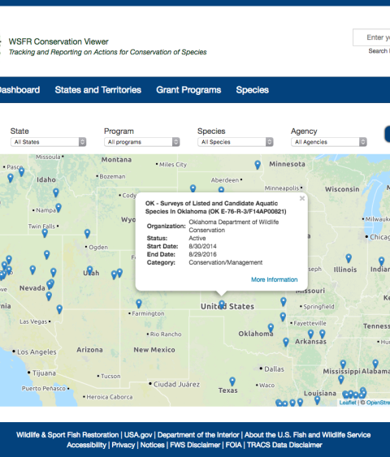Select the map pin west of Fayetteville
This screenshot has width=390, height=457.
pyautogui.click(x=283, y=317)
